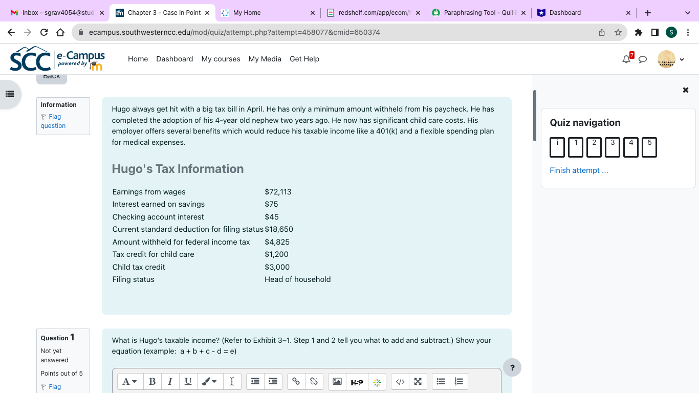Toggle italic formatting in the editor
This screenshot has width=699, height=393.
tap(170, 381)
